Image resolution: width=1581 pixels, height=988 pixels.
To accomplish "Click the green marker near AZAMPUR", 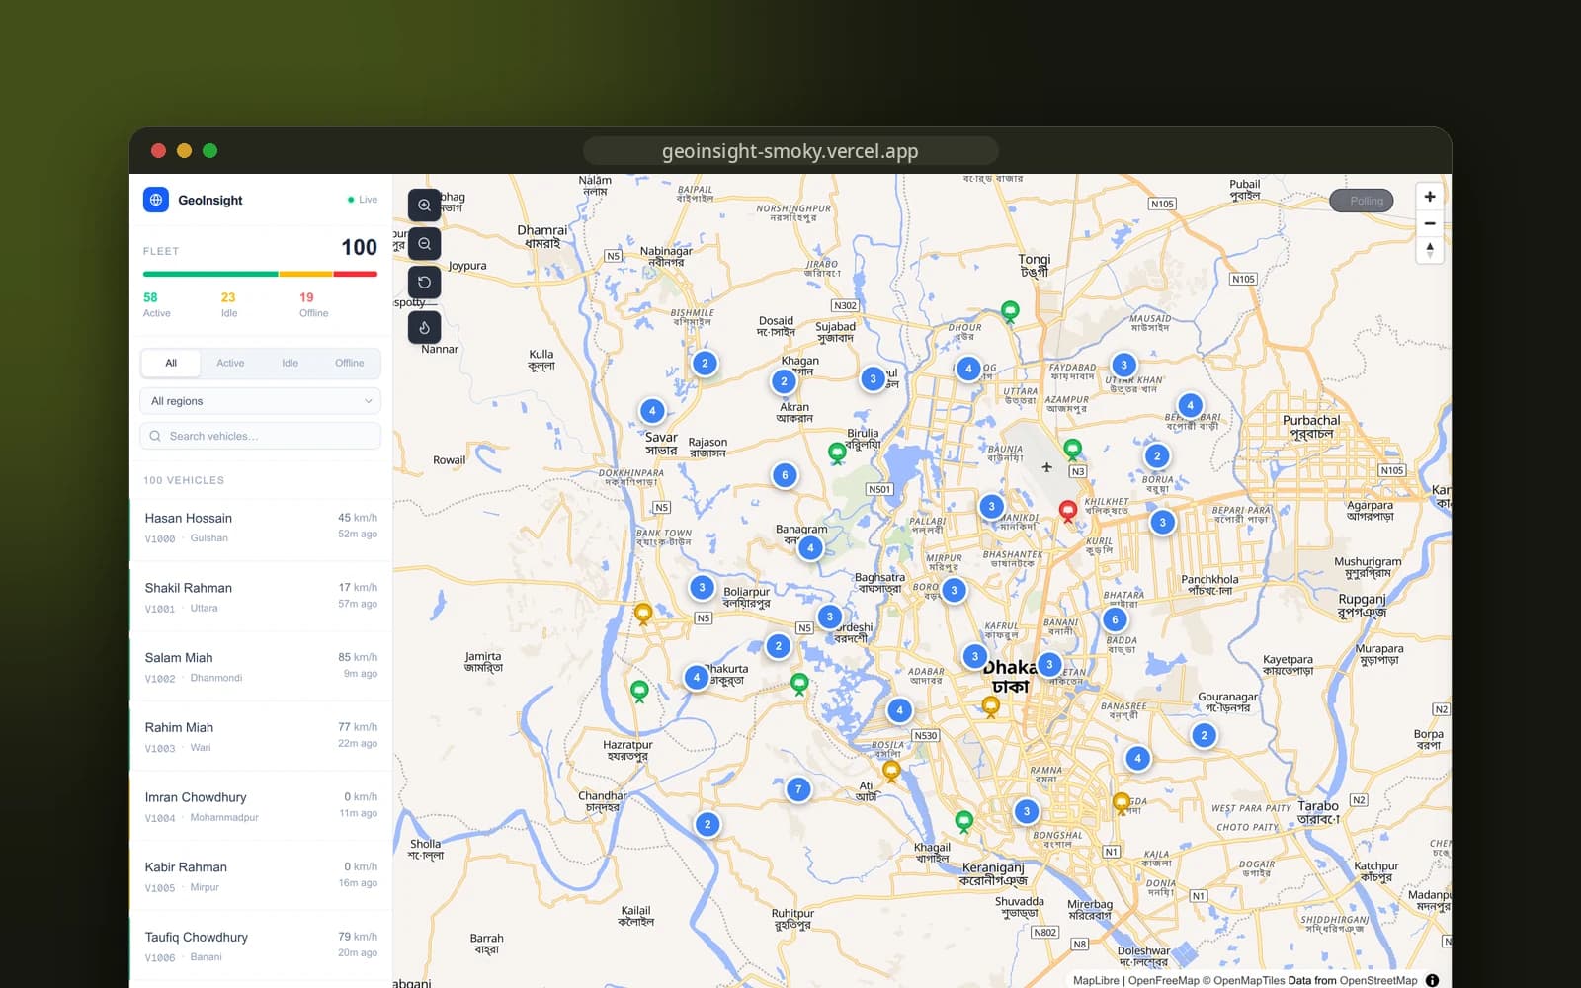I will [1072, 450].
